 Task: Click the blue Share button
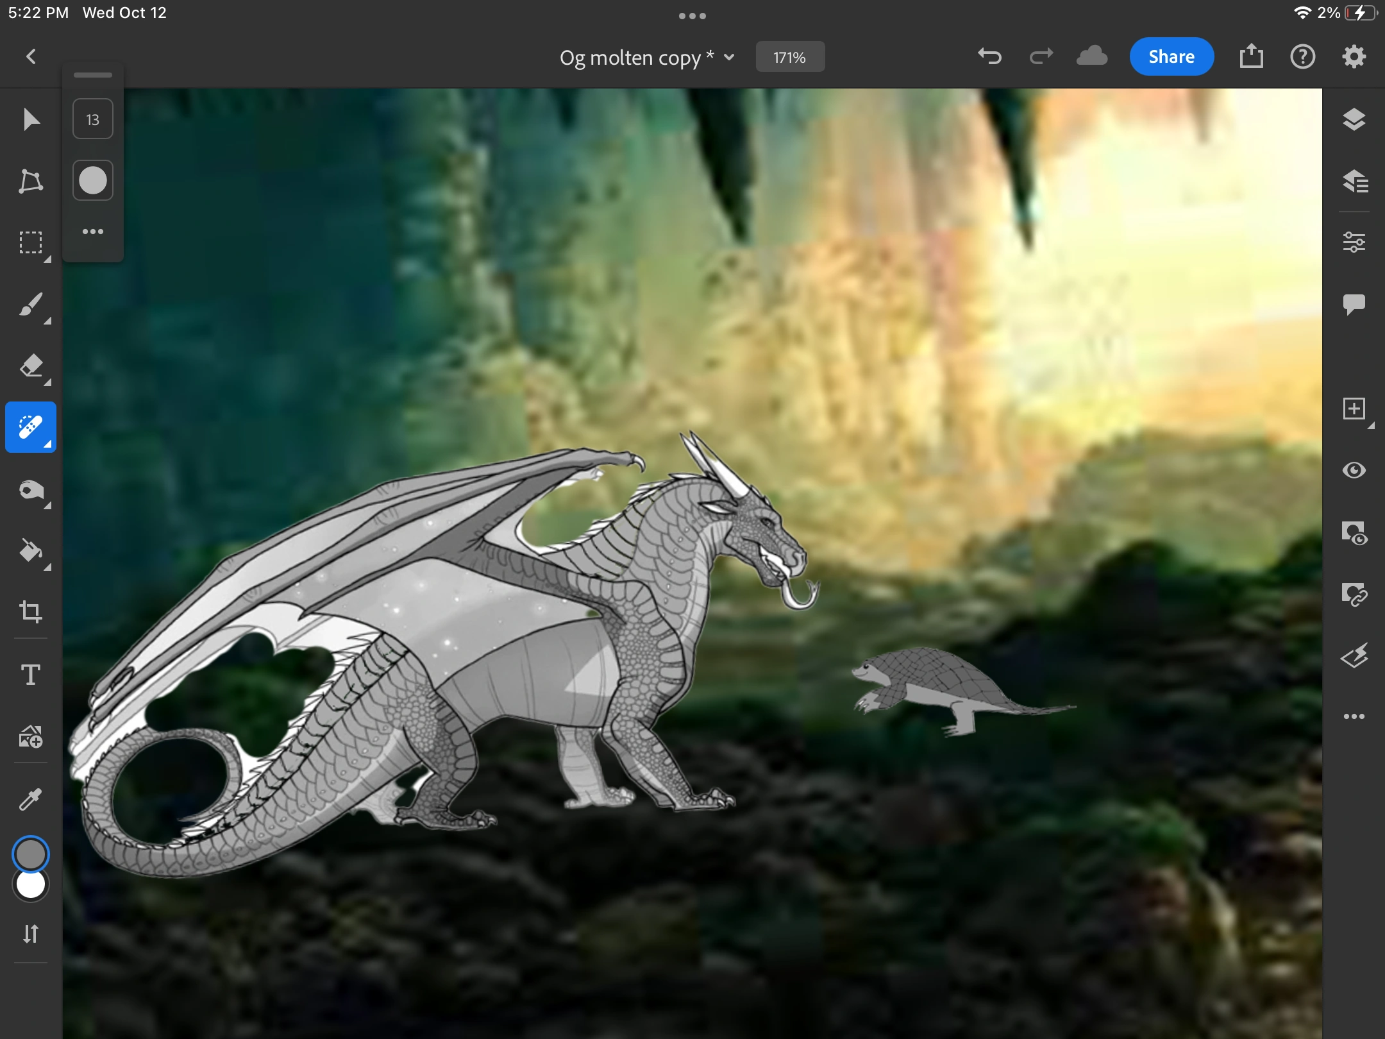click(1171, 57)
